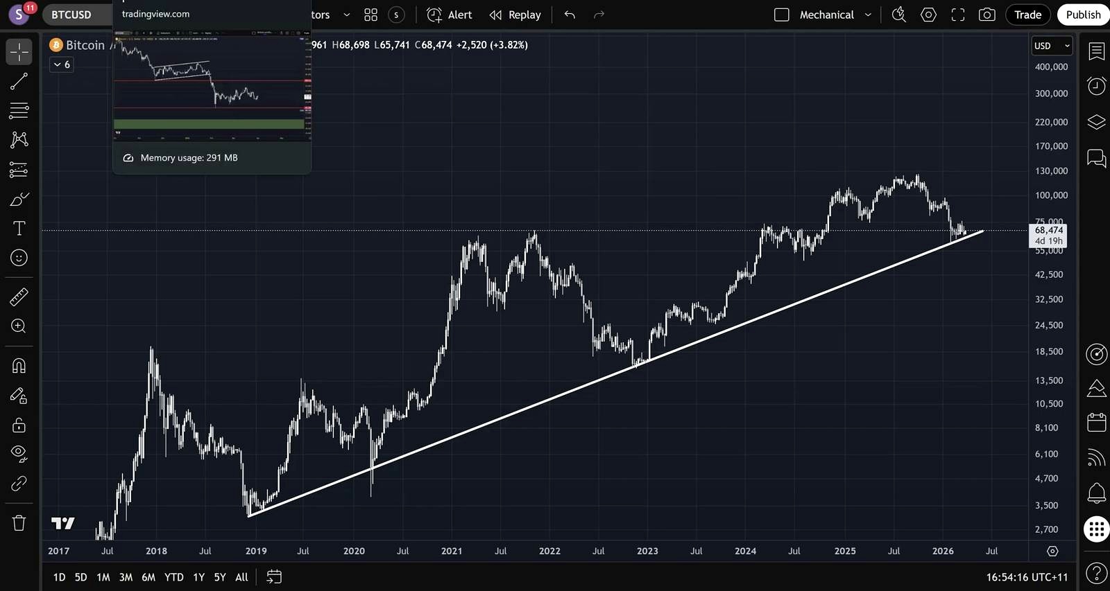
Task: Open the chart patterns tool
Action: pos(19,139)
